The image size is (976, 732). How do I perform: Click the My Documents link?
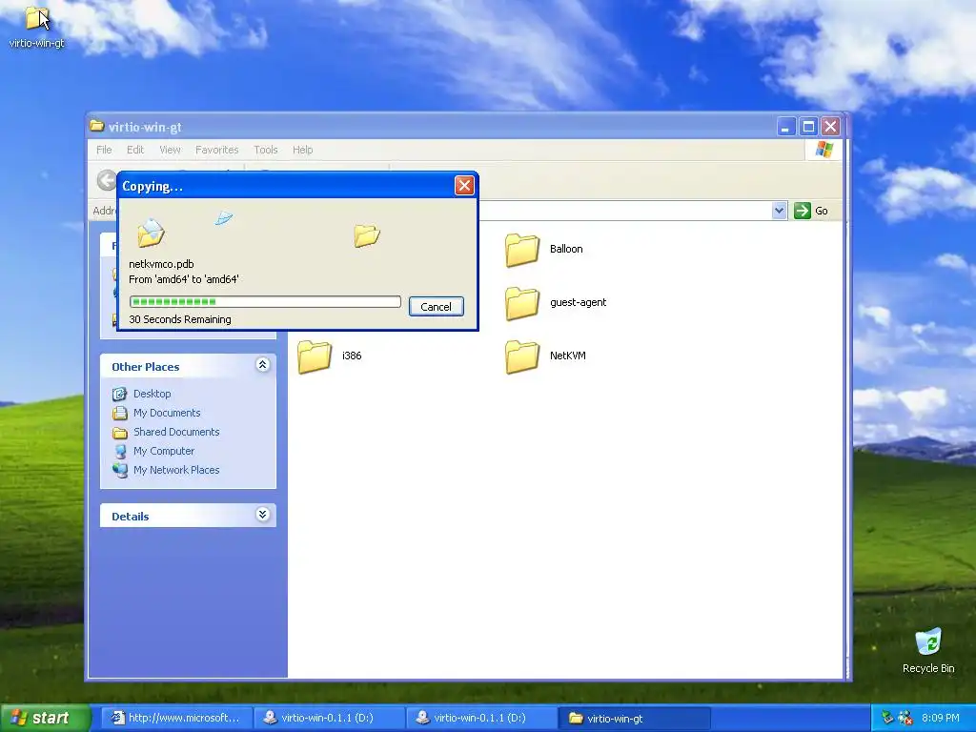click(167, 414)
